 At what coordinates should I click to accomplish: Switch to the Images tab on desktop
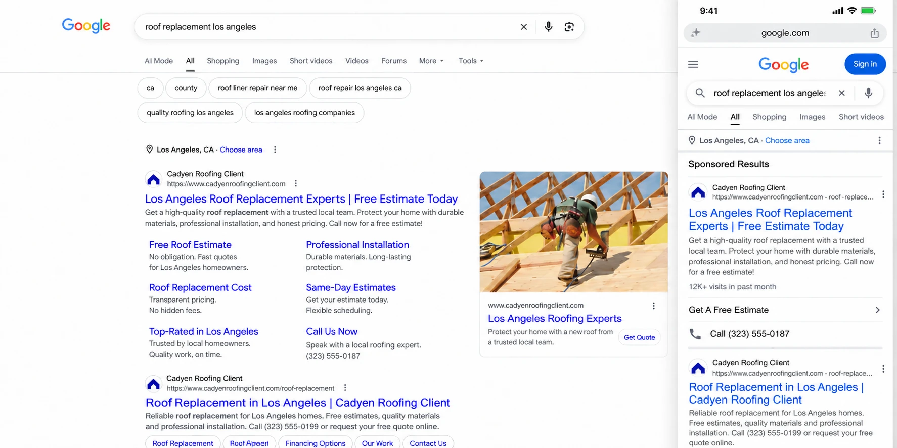264,61
